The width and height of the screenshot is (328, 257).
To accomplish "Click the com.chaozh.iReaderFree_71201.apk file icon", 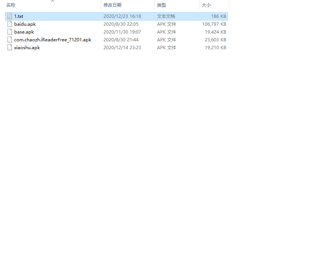I will pyautogui.click(x=10, y=39).
